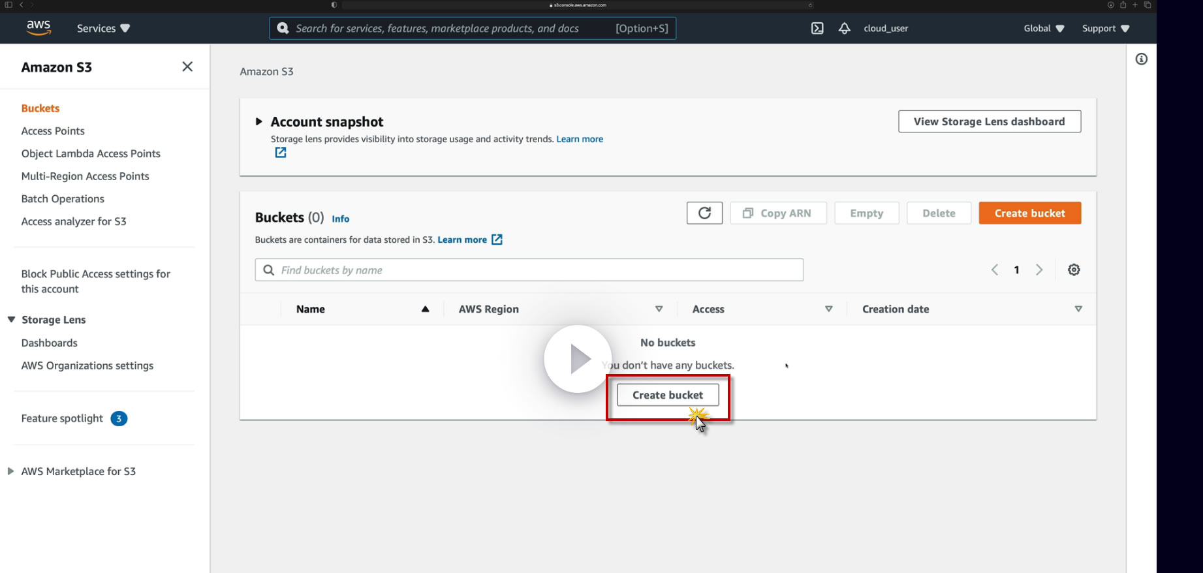Image resolution: width=1203 pixels, height=573 pixels.
Task: Click the browser share icon
Action: pos(1123,5)
